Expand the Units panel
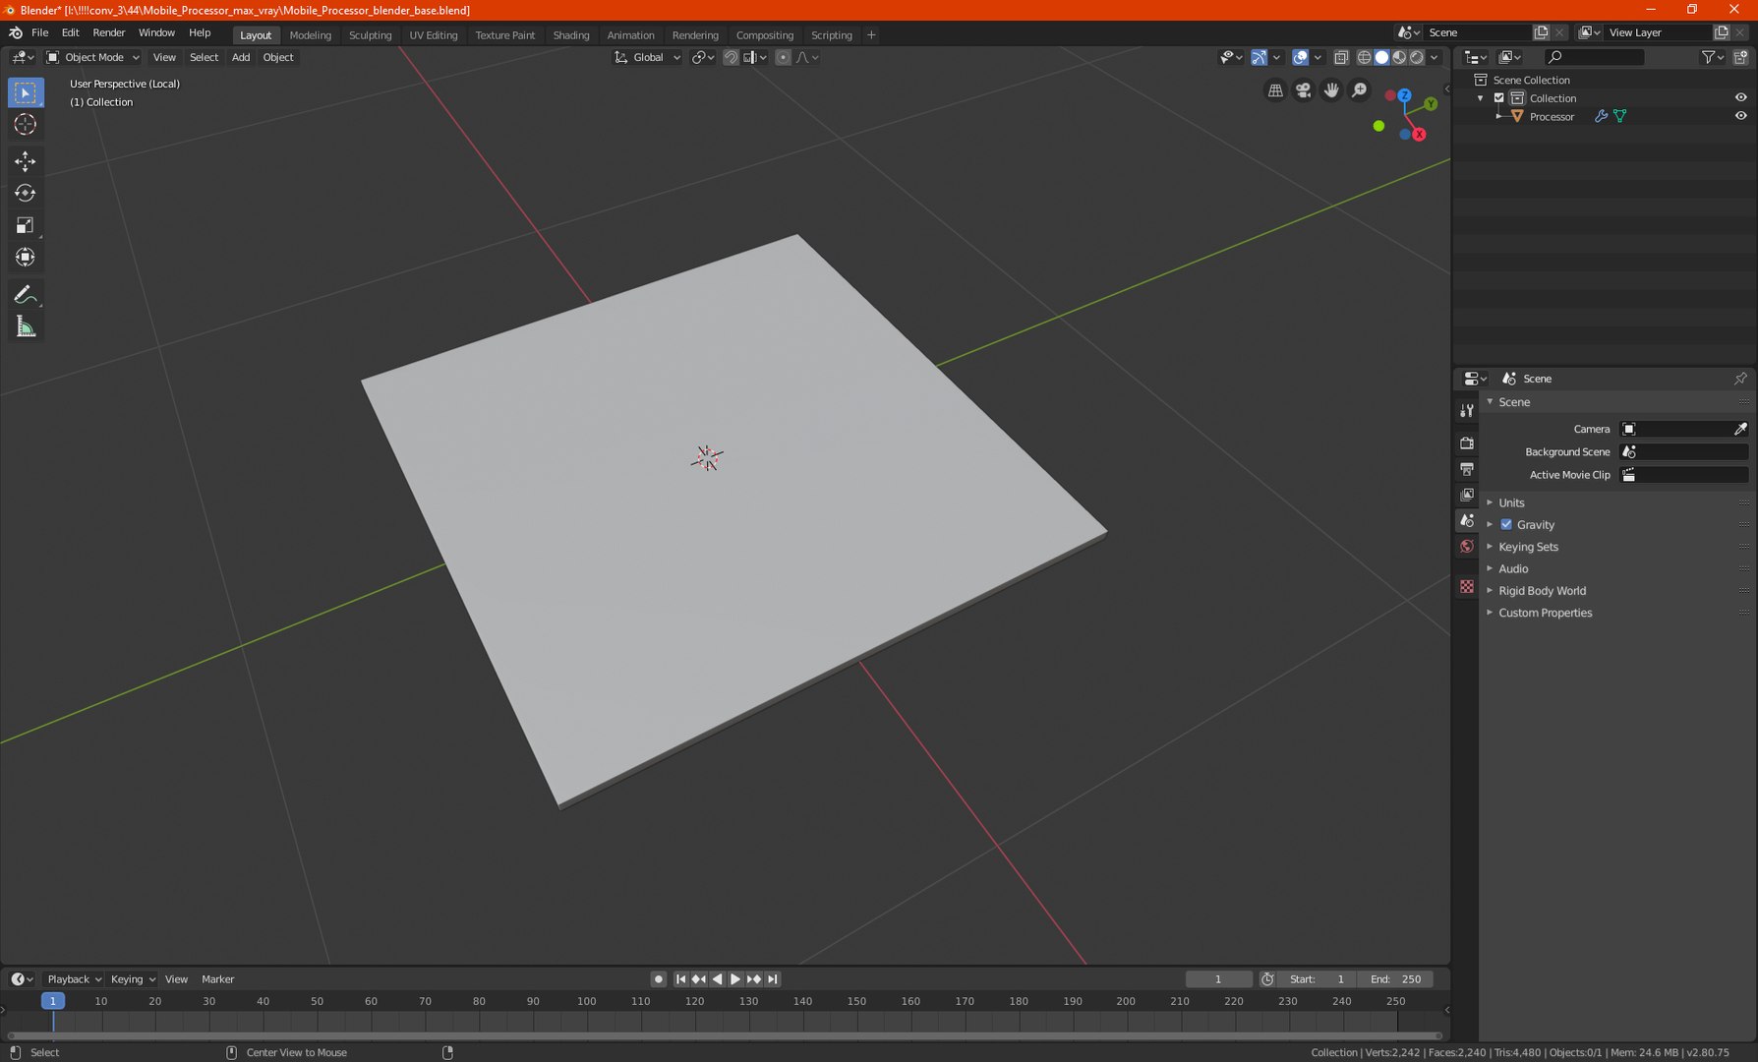Screen dimensions: 1758x1062 coord(1511,502)
